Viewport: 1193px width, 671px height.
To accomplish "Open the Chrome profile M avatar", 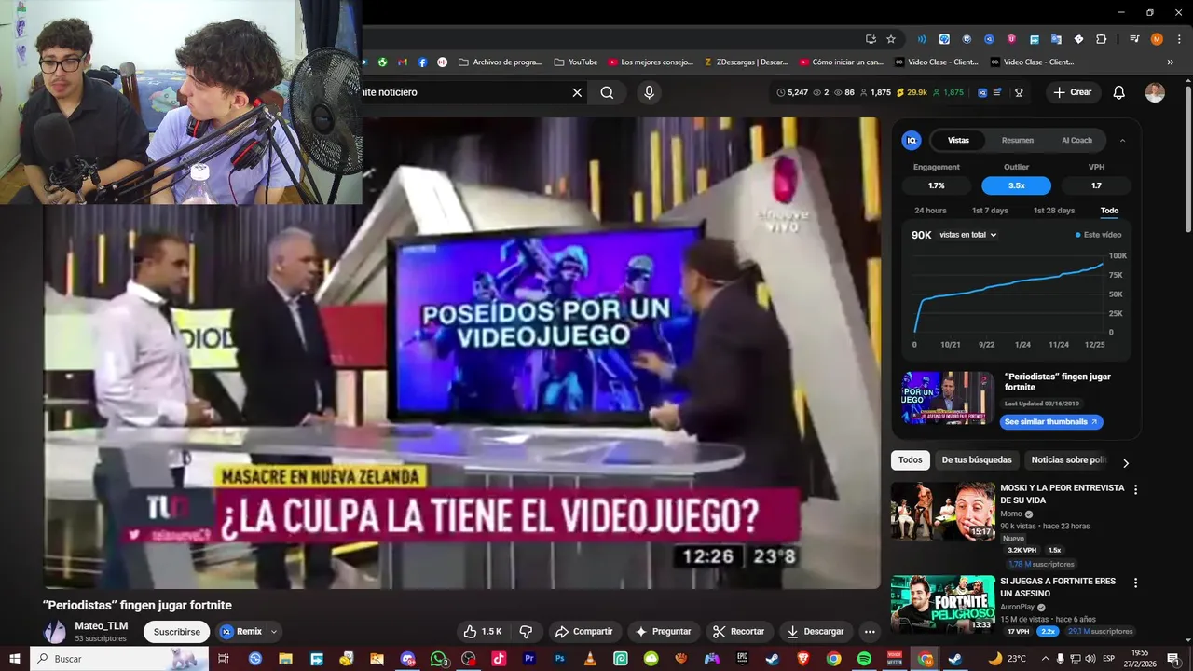I will (x=1157, y=39).
